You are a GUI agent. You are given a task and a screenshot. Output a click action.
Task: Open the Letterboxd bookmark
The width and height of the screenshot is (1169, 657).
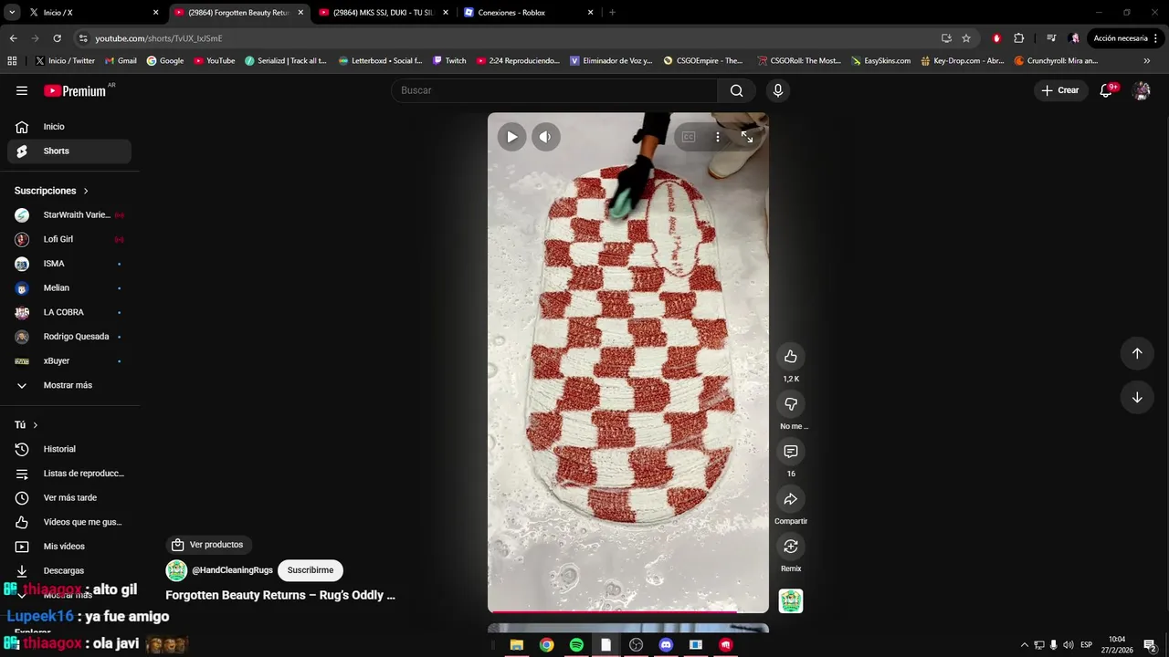click(380, 61)
